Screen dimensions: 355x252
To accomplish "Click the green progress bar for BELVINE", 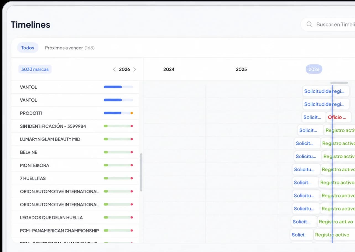I will pos(118,152).
